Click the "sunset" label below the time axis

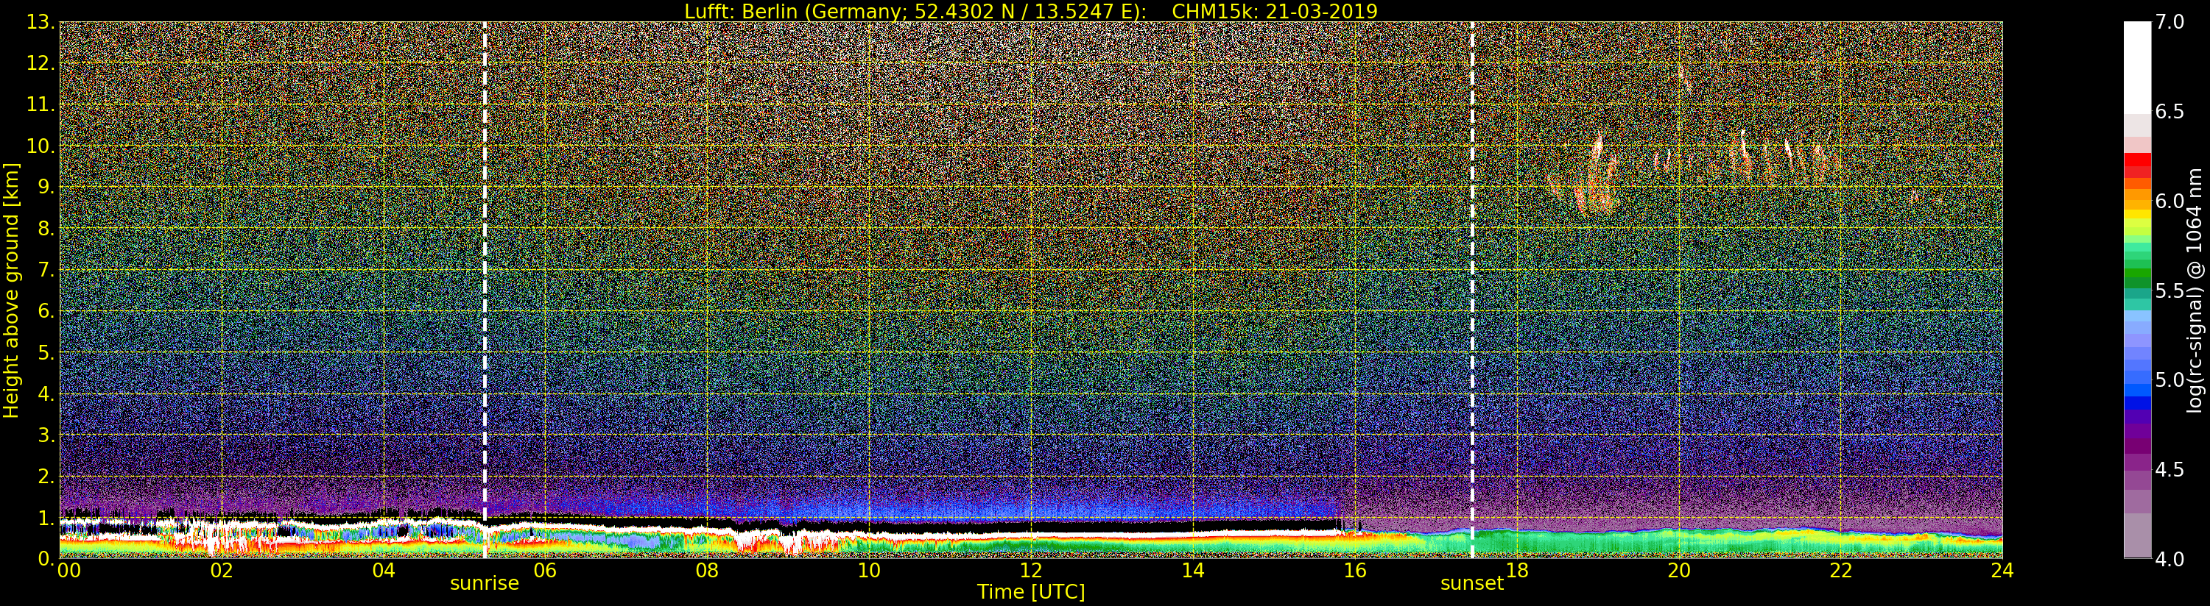(x=1472, y=584)
